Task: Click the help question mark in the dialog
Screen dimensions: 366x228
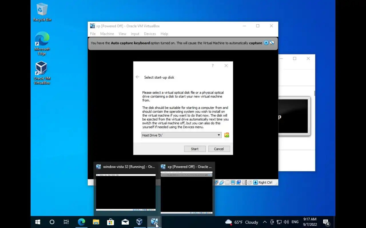Action: coord(212,66)
